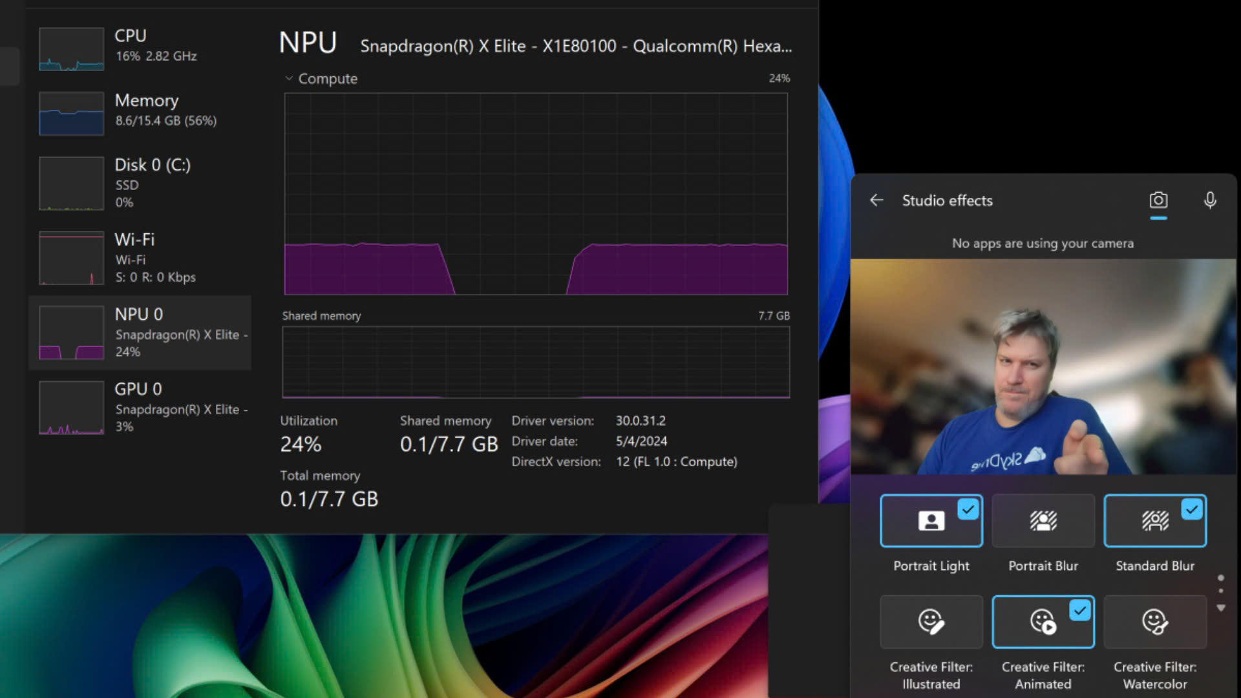Uncheck the Standard Blur effect
Image resolution: width=1241 pixels, height=698 pixels.
(1191, 510)
